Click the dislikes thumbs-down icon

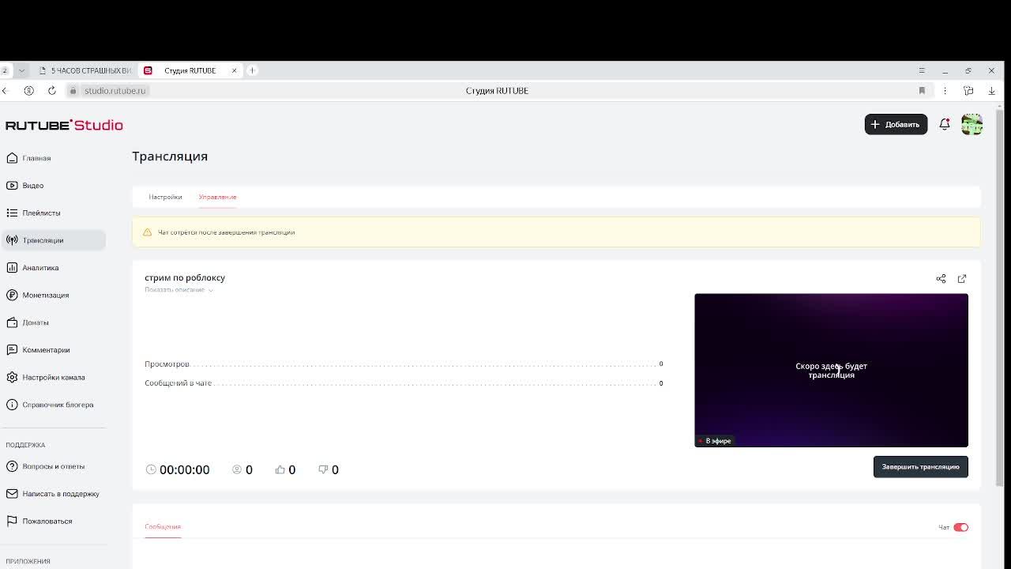[x=323, y=469]
